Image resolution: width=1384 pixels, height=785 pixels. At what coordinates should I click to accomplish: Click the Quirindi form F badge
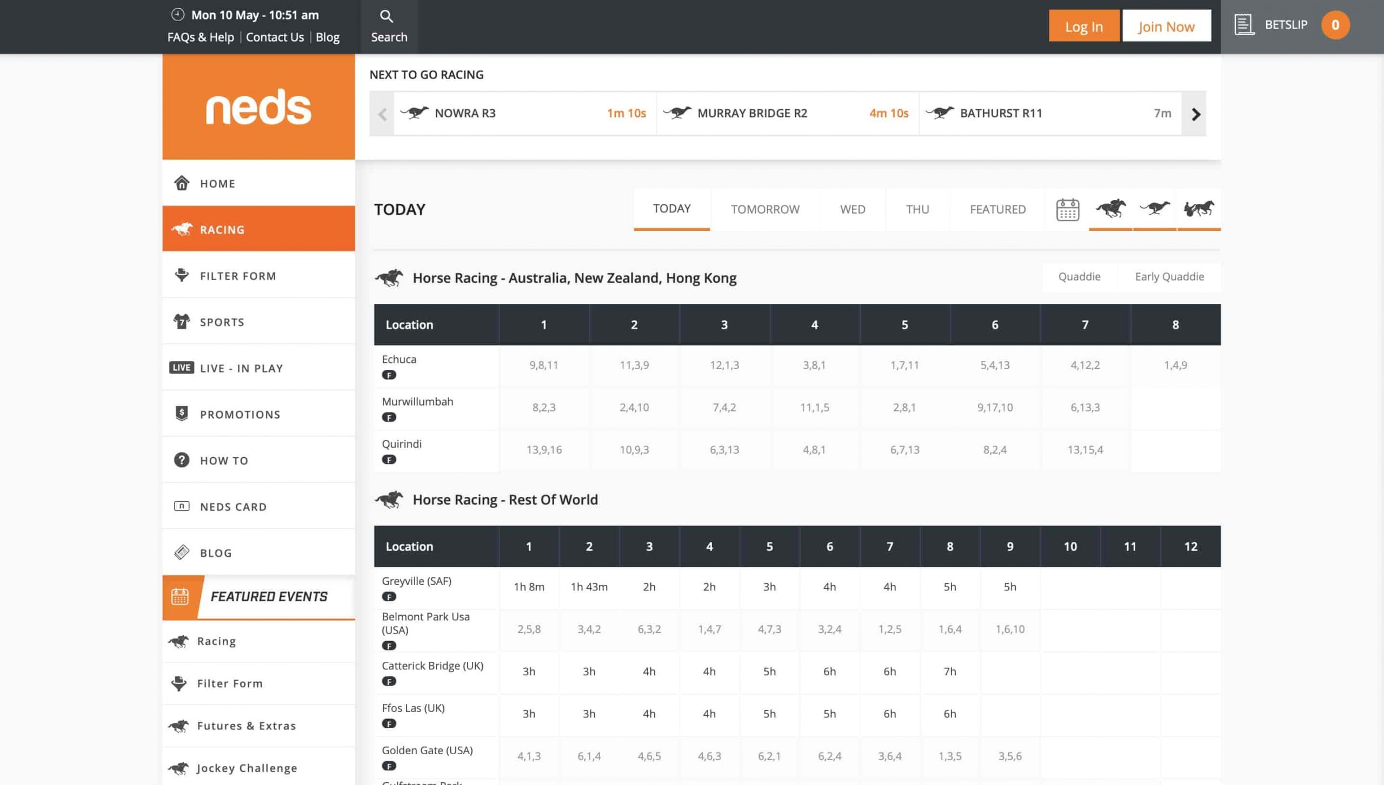(389, 459)
